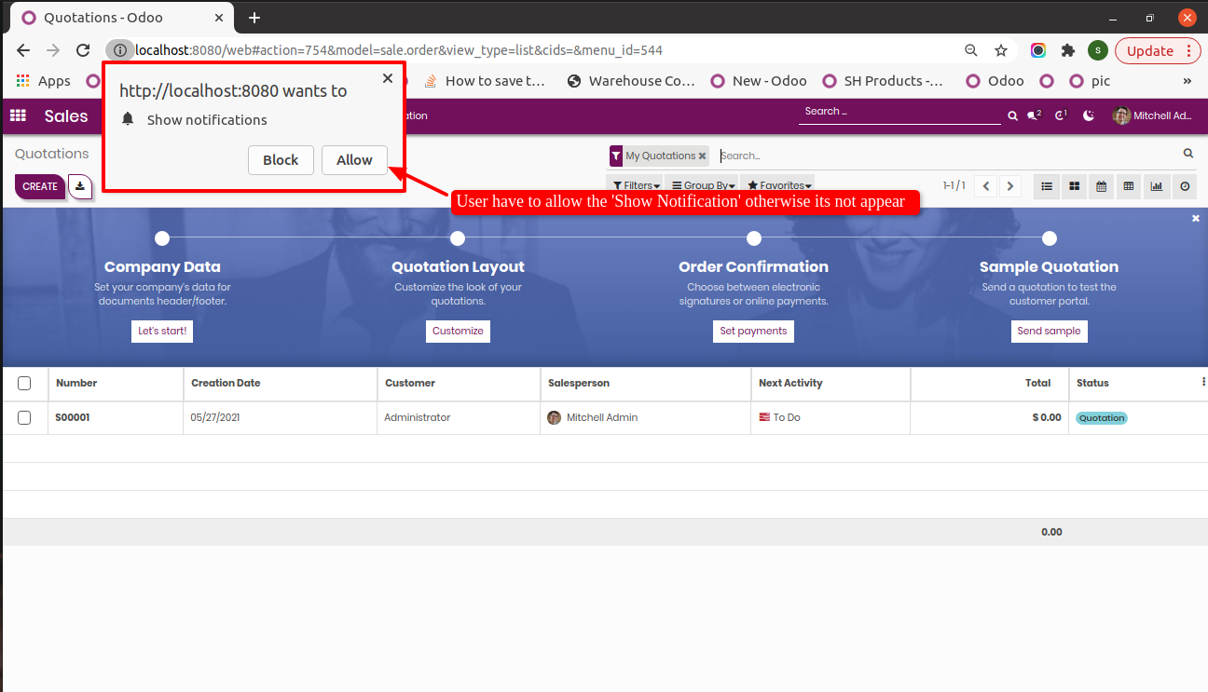Open the How to save t... bookmark
Screen dimensions: 1208x692
[x=485, y=81]
